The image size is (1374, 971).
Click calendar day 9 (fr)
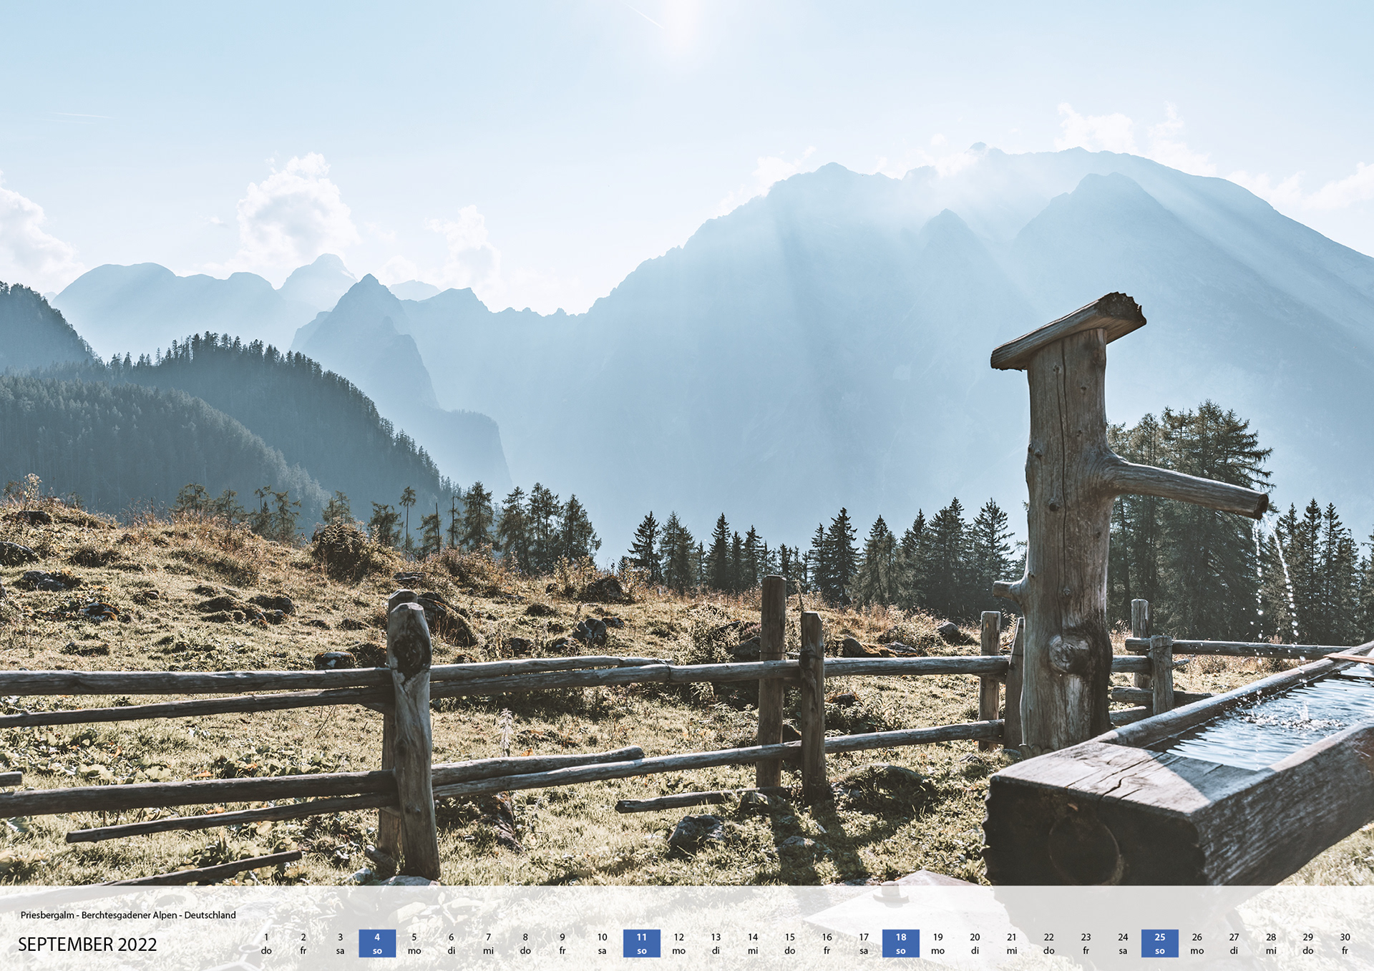pos(562,943)
